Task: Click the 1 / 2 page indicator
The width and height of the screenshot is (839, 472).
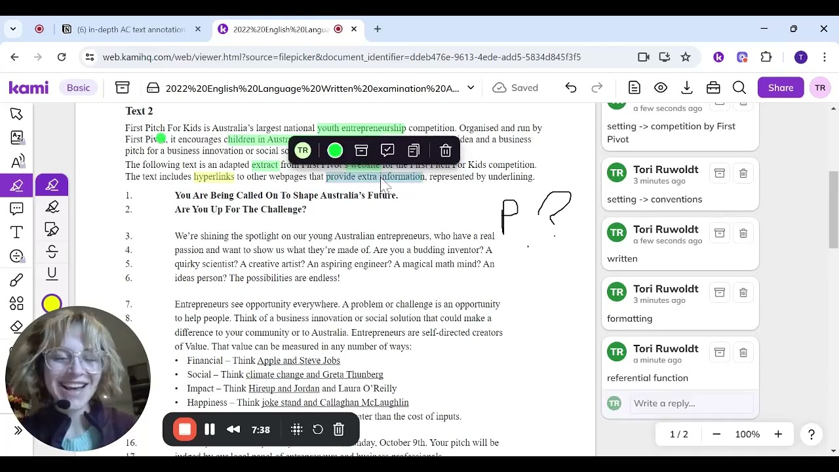Action: pos(679,434)
